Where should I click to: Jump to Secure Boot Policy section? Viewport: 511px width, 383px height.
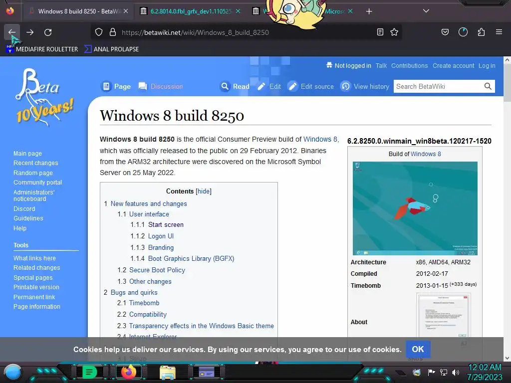tap(157, 270)
